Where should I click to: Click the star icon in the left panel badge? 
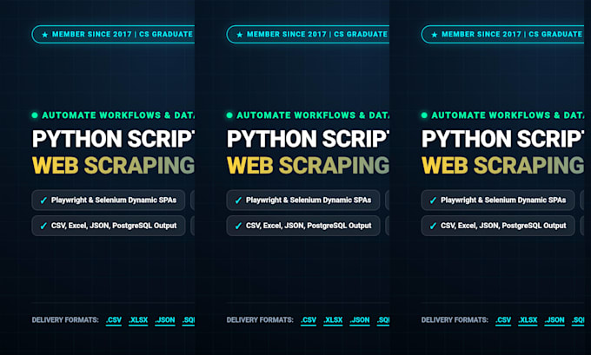pos(45,35)
